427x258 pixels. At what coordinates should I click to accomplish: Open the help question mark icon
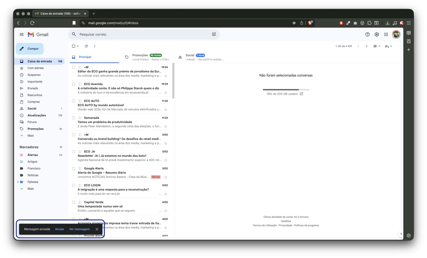367,34
